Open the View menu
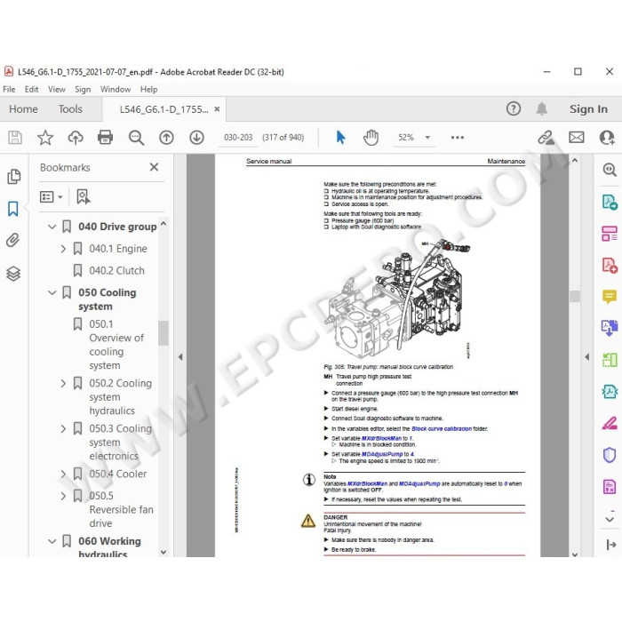Image resolution: width=622 pixels, height=622 pixels. tap(57, 89)
